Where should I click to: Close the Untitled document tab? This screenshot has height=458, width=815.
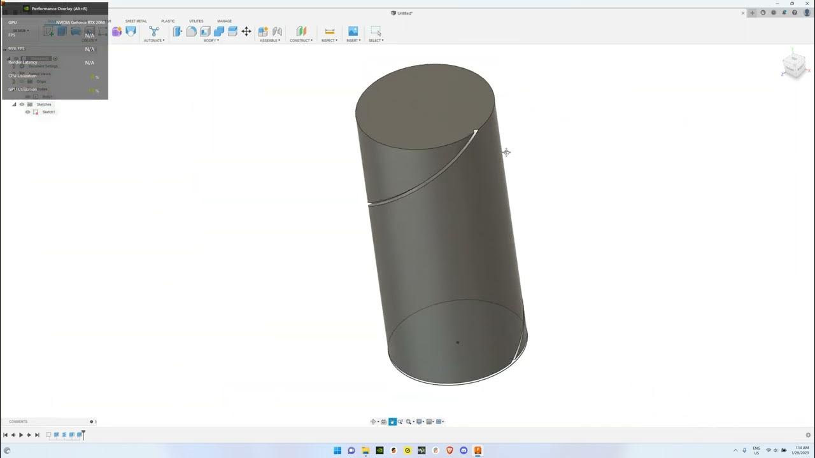point(742,13)
